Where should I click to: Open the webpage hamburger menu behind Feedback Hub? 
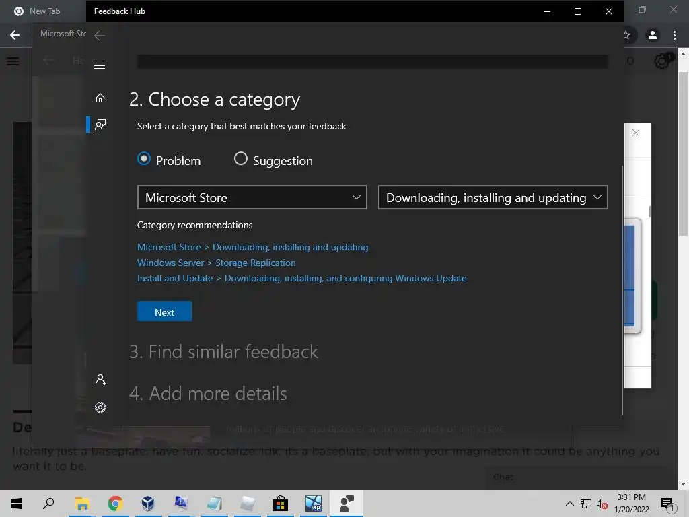point(13,61)
